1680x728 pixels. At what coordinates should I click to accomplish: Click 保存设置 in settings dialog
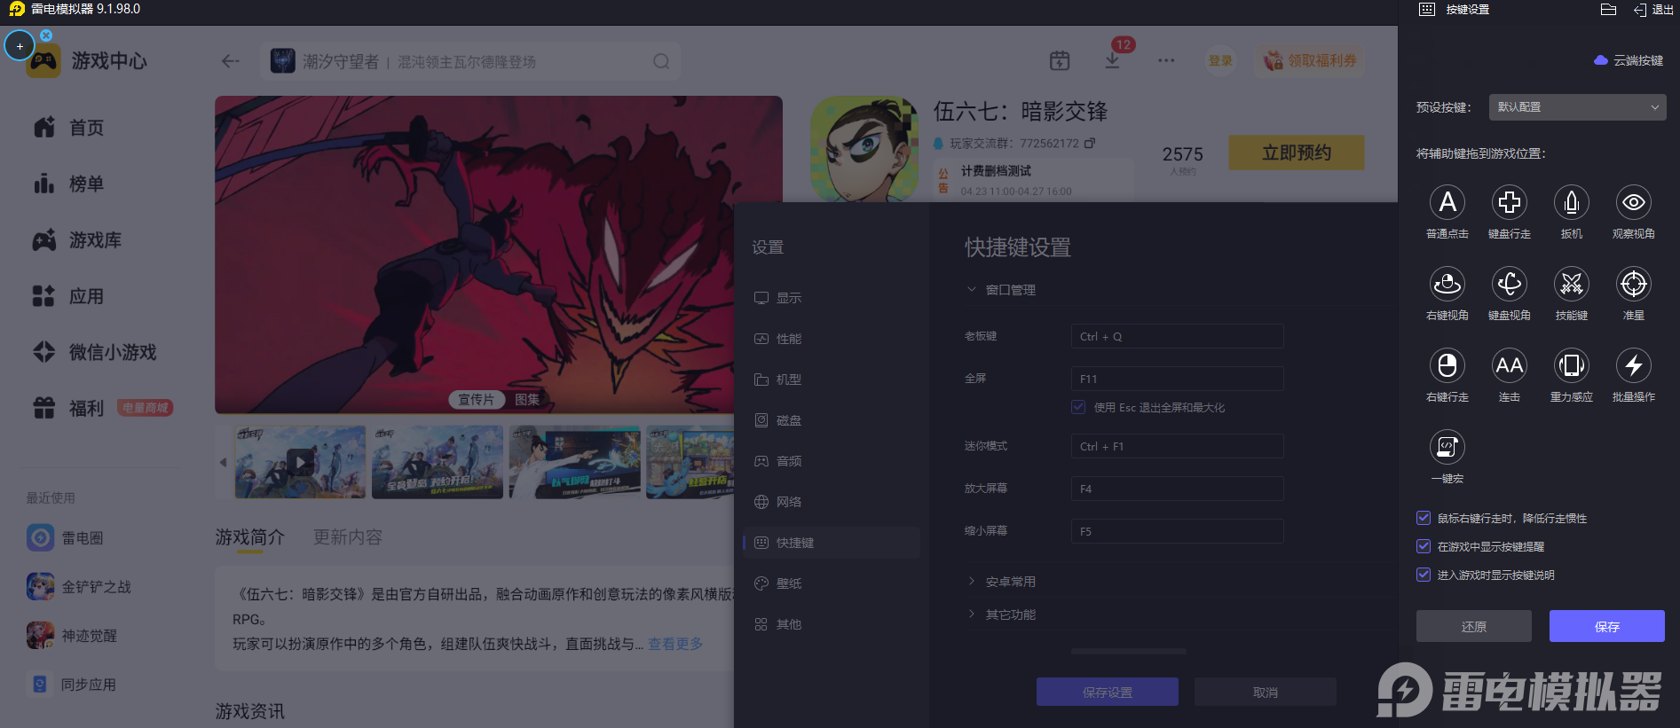point(1108,693)
